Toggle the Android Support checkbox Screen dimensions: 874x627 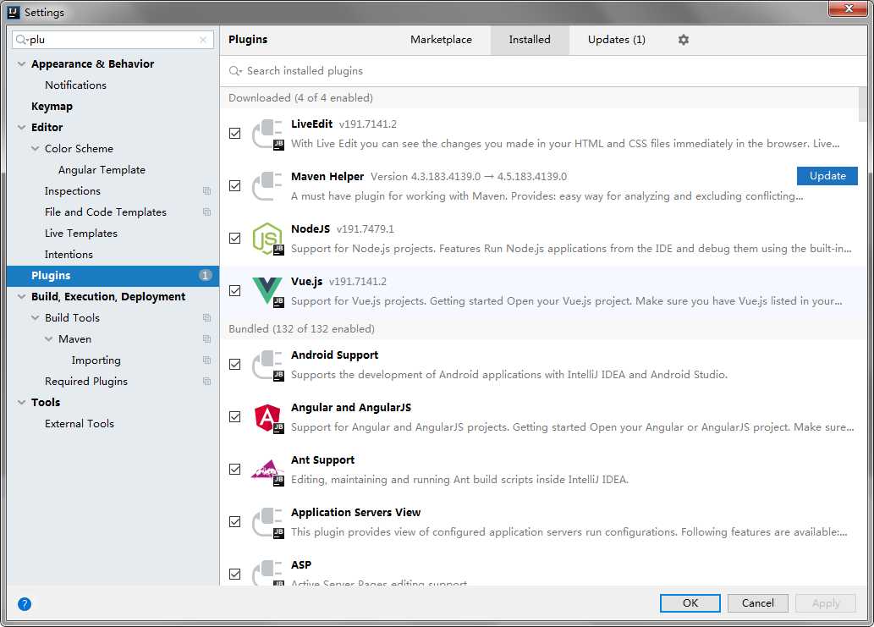point(235,365)
